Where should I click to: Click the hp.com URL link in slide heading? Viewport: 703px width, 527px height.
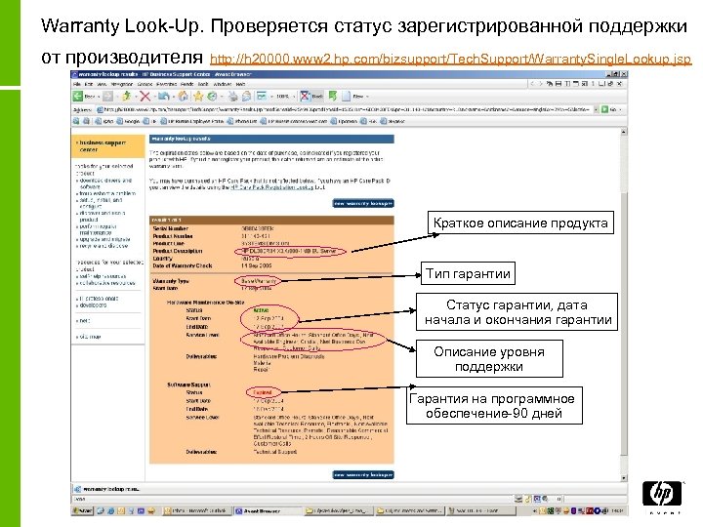pyautogui.click(x=450, y=59)
